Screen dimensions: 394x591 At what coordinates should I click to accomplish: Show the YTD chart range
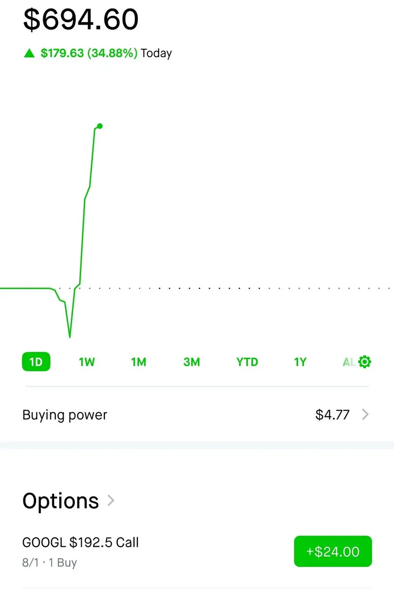[247, 362]
